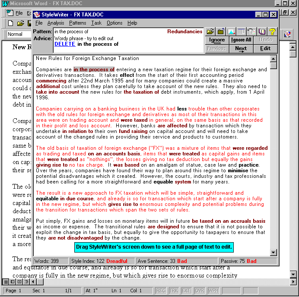Screen dimensions: 299x297
Task: Click the closed folder with arrow icon
Action: point(221,32)
